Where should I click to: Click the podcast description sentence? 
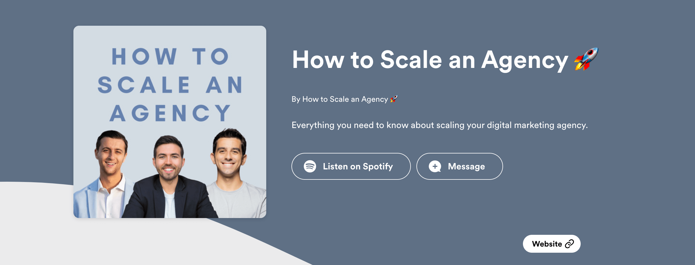(440, 125)
